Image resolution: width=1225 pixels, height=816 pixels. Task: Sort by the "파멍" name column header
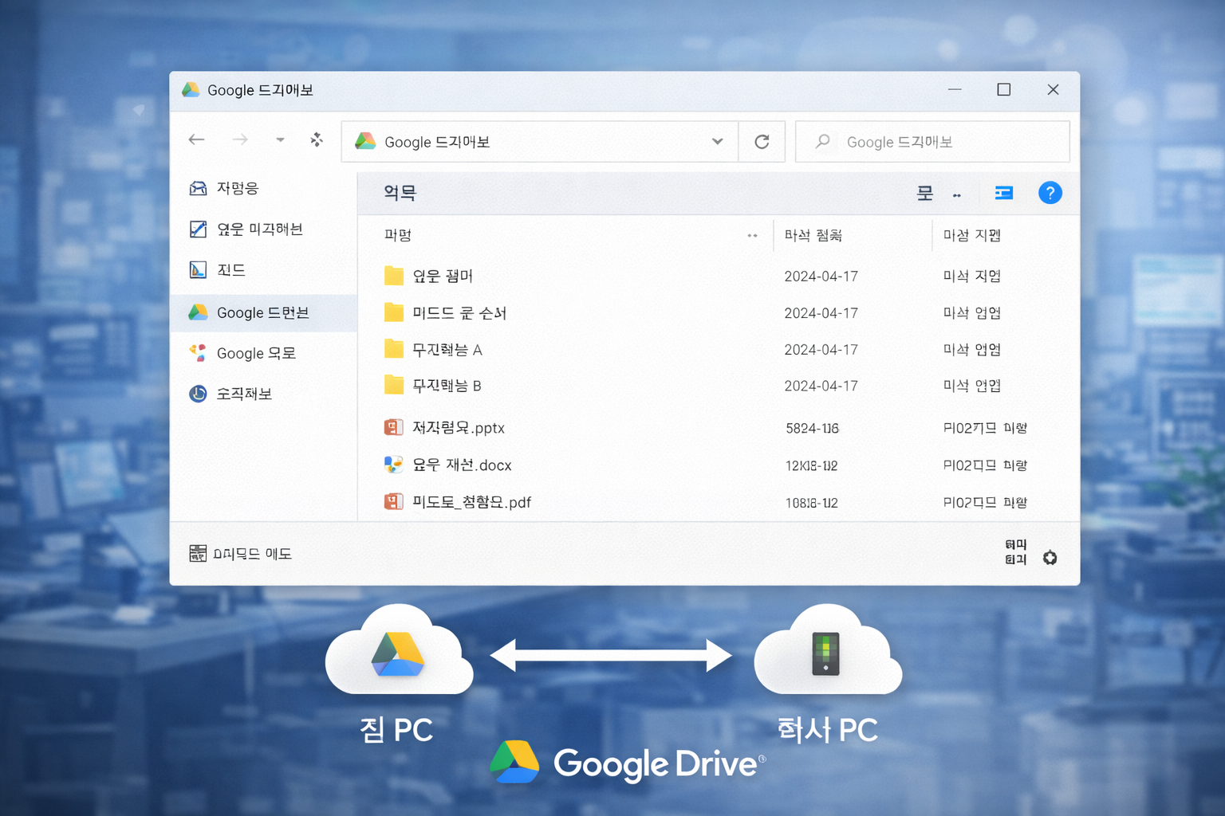point(397,235)
